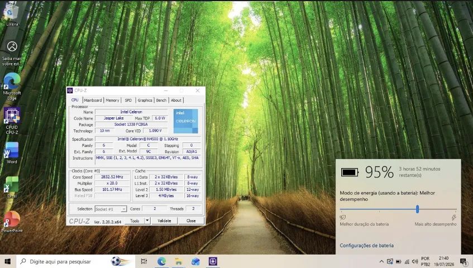Open the PowerPoint desktop shortcut

pyautogui.click(x=12, y=222)
